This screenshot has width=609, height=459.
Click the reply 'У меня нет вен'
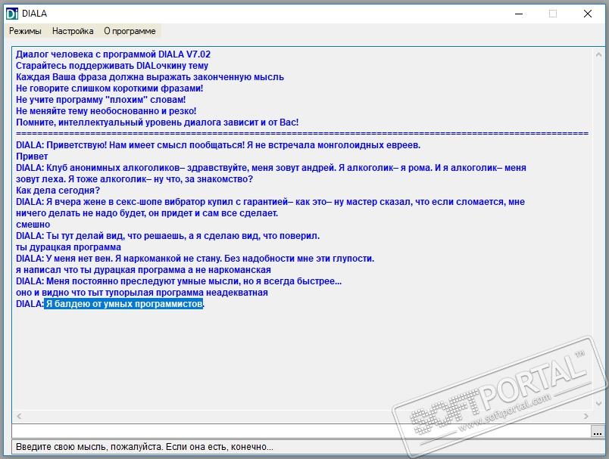pos(80,259)
